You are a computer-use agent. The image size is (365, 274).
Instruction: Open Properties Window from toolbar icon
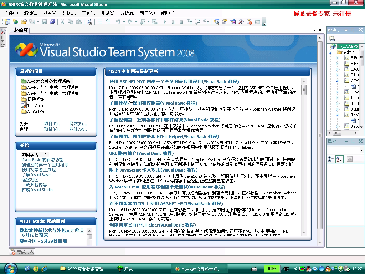(x=225, y=22)
